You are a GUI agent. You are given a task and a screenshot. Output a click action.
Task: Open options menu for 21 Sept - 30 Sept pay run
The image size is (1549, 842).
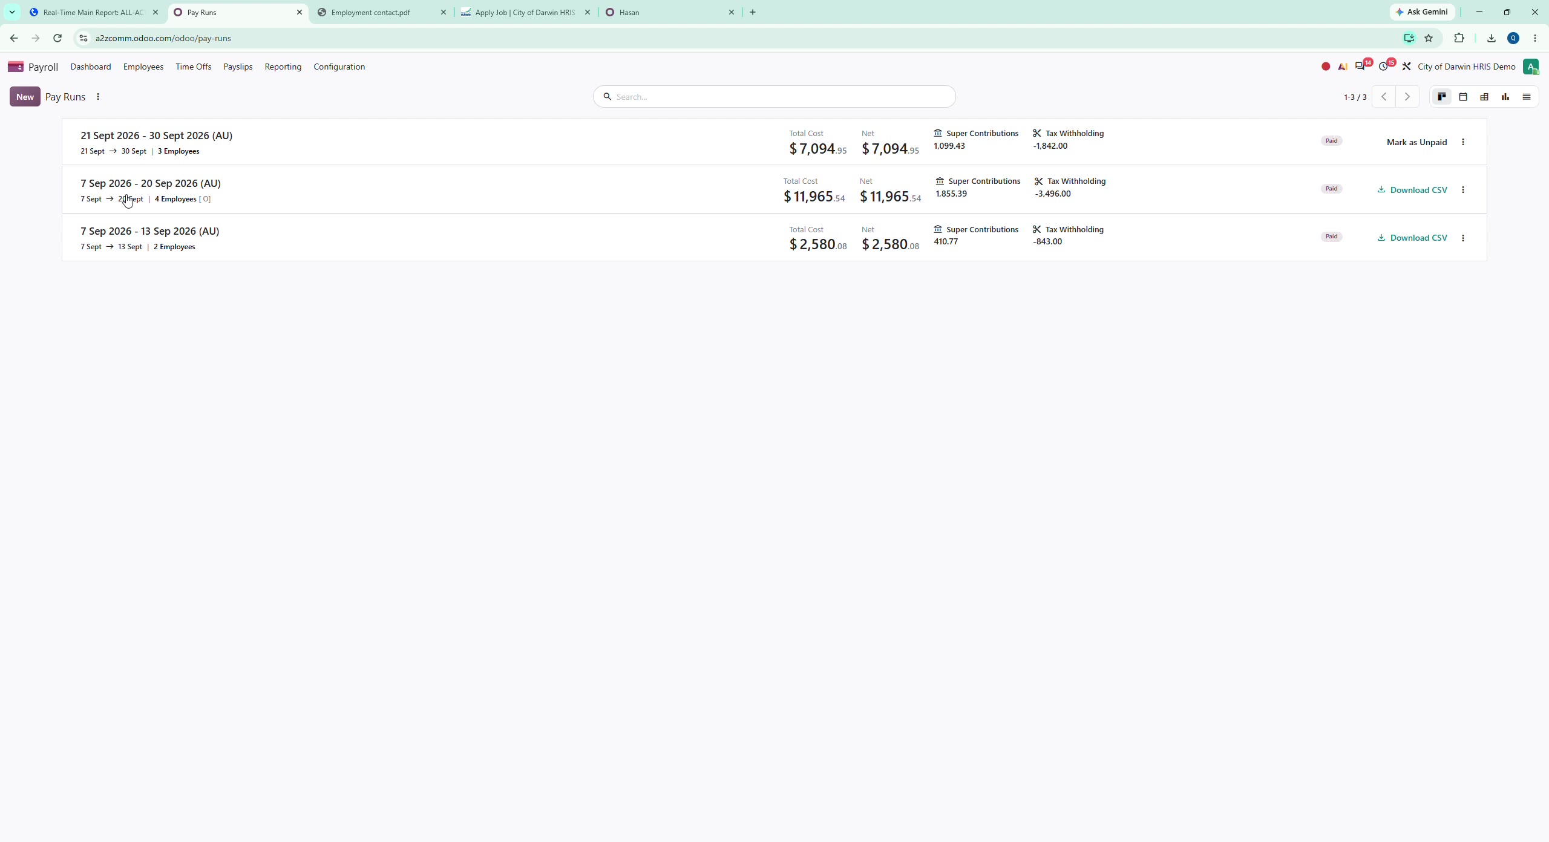coord(1463,142)
